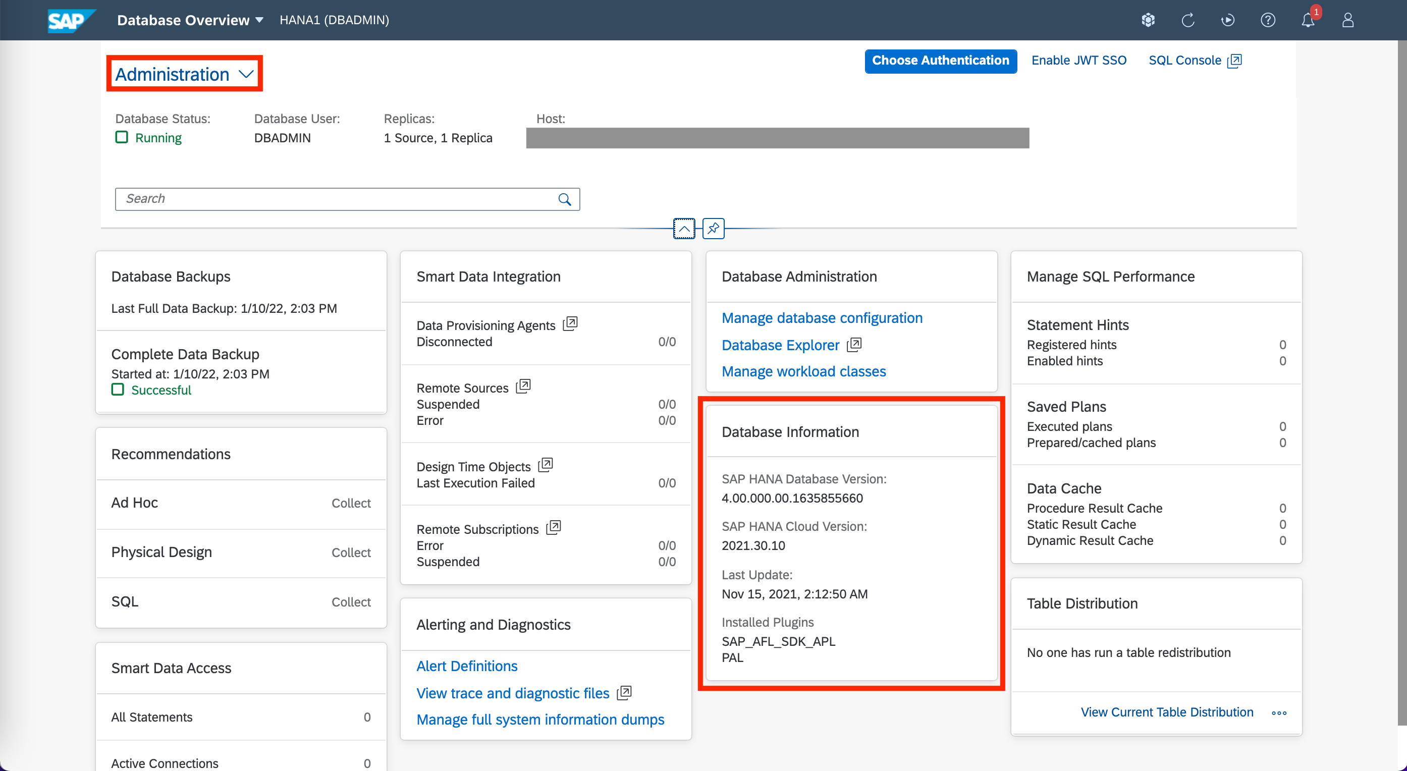This screenshot has height=771, width=1407.
Task: Open the notifications bell icon
Action: click(x=1308, y=20)
